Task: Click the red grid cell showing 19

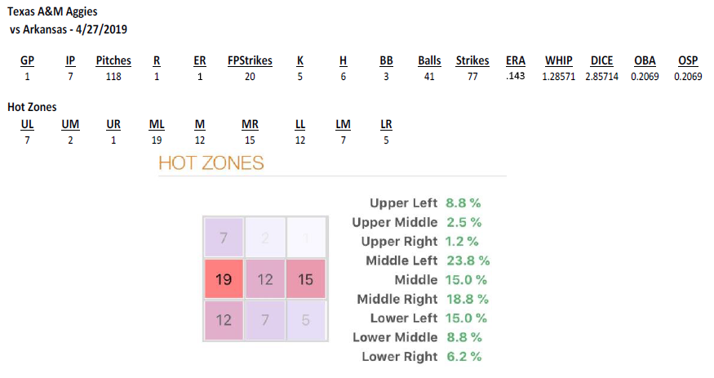Action: (224, 279)
